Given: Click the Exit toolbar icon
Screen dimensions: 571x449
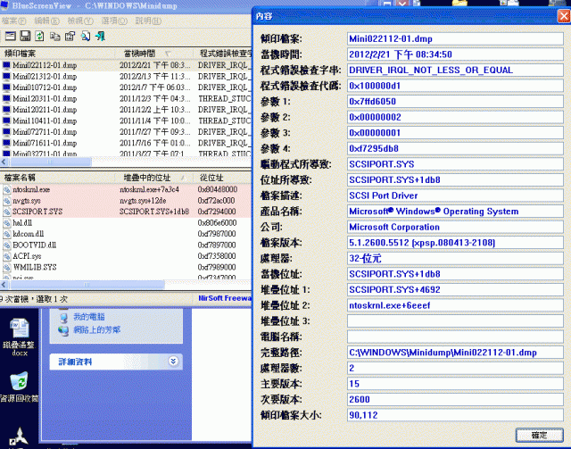Looking at the screenshot, I should pyautogui.click(x=100, y=36).
